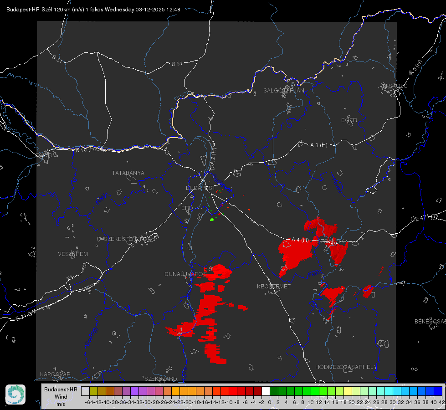This screenshot has height=410, width=446.
Task: Click the BUDAPEST city label
Action: (200, 188)
